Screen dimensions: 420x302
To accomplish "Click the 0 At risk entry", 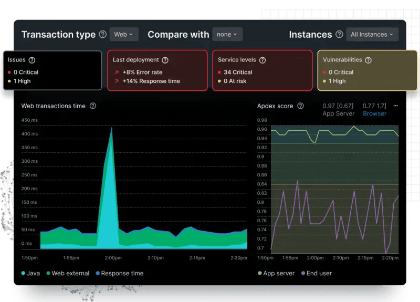I will [232, 81].
